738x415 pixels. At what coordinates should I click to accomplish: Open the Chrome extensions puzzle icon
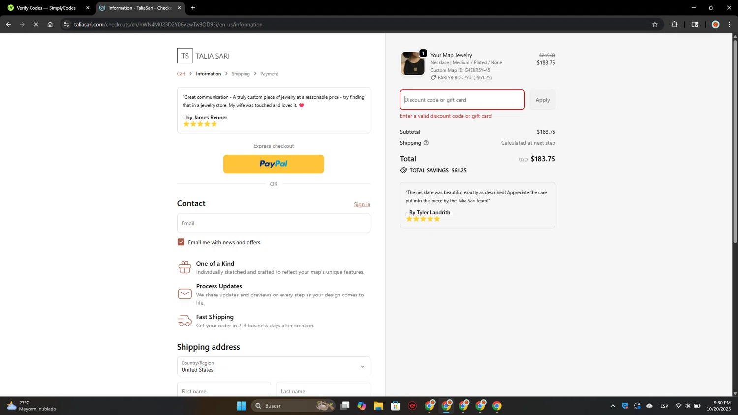click(x=675, y=24)
